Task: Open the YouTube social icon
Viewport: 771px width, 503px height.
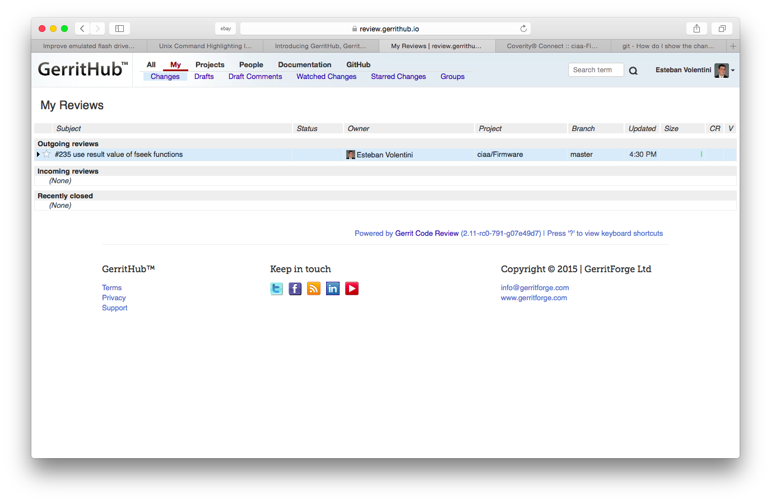Action: point(352,288)
